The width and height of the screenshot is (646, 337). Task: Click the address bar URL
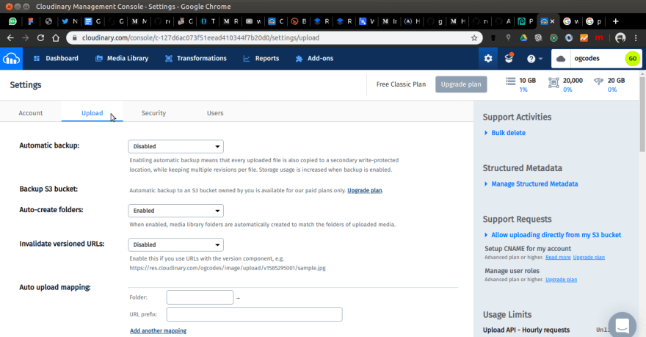coord(200,38)
